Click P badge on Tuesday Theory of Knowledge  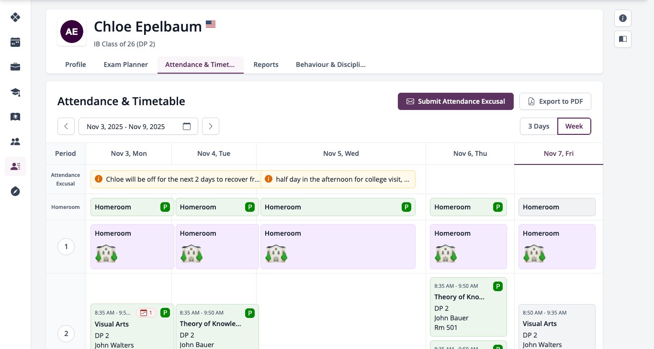pos(250,313)
